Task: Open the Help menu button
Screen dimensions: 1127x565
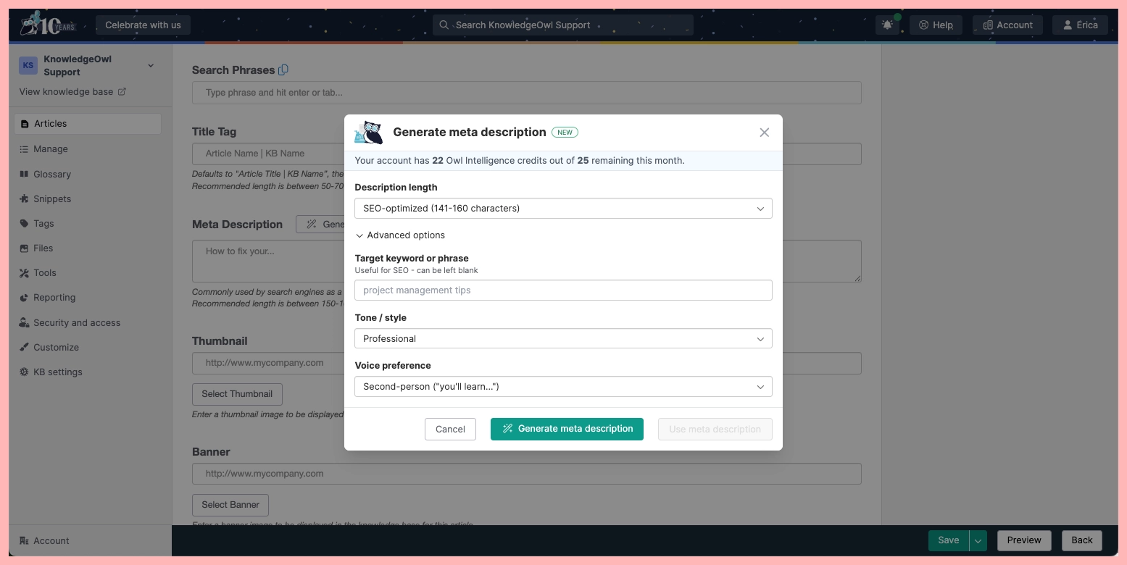Action: tap(936, 25)
